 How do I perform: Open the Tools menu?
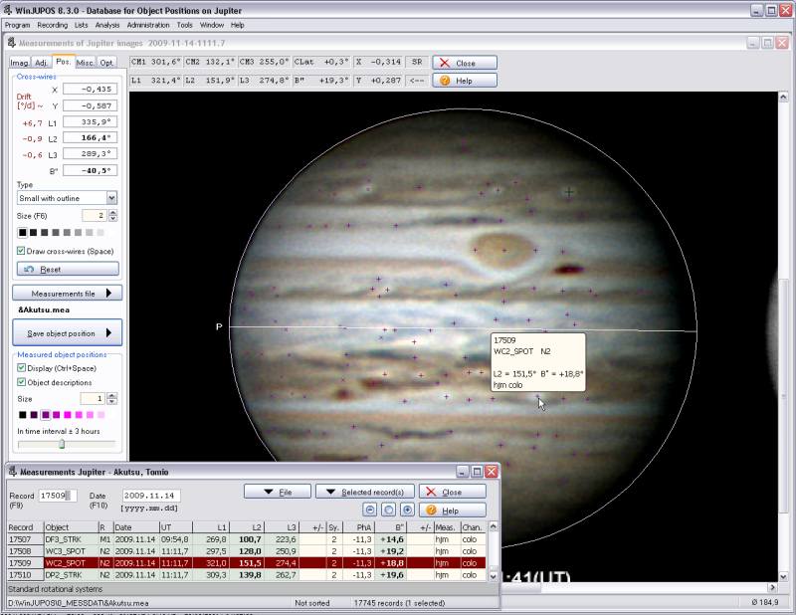tap(185, 25)
